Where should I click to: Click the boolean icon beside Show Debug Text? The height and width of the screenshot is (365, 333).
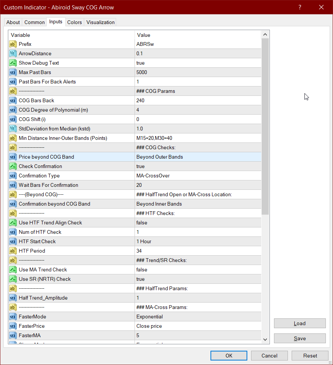(13, 63)
